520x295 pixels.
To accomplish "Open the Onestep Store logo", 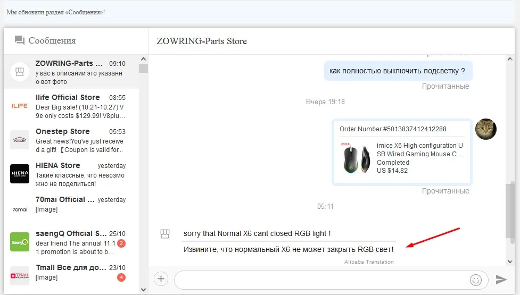I will click(x=20, y=140).
